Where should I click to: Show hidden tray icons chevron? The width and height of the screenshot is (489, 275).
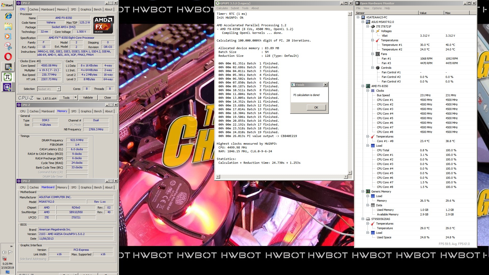pos(11,246)
